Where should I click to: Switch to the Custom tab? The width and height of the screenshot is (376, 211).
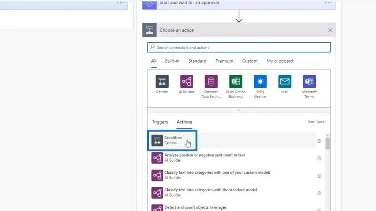[250, 61]
